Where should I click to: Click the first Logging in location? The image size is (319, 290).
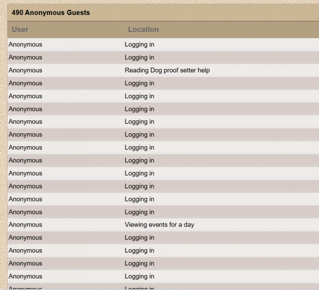[x=140, y=44]
